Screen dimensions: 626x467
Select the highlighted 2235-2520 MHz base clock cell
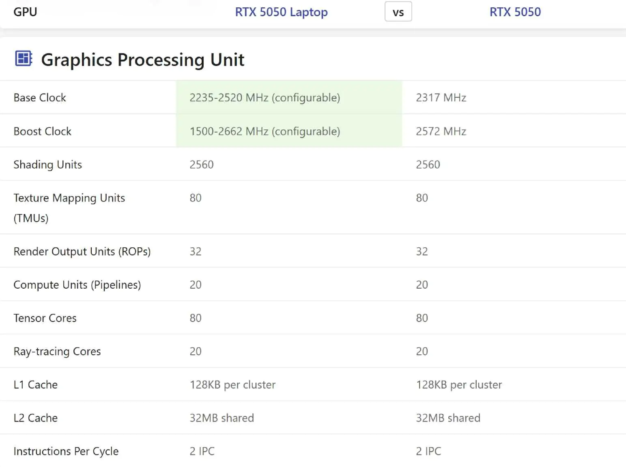(265, 98)
